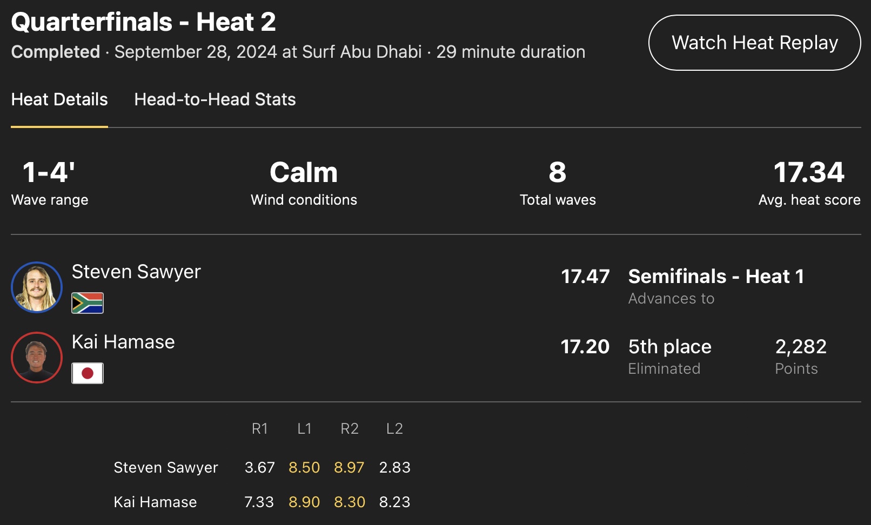Select Sawyer's 8.50 L1 wave score

304,467
